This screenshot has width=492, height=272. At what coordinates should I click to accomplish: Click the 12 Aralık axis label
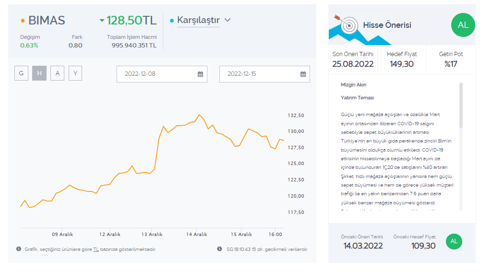110,235
